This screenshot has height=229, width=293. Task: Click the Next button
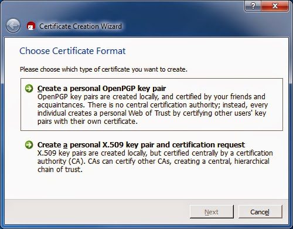[x=212, y=211]
